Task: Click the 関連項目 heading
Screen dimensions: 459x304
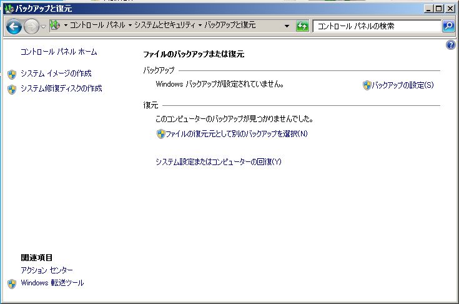Action: (37, 257)
